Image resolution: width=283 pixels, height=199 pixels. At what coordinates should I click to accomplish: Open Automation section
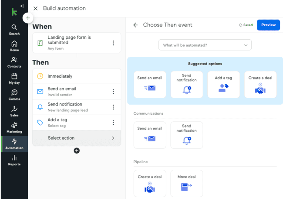point(14,144)
